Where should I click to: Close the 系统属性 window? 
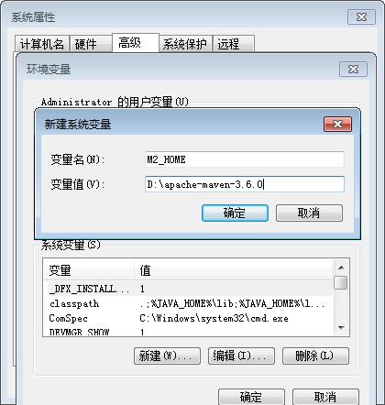361,17
